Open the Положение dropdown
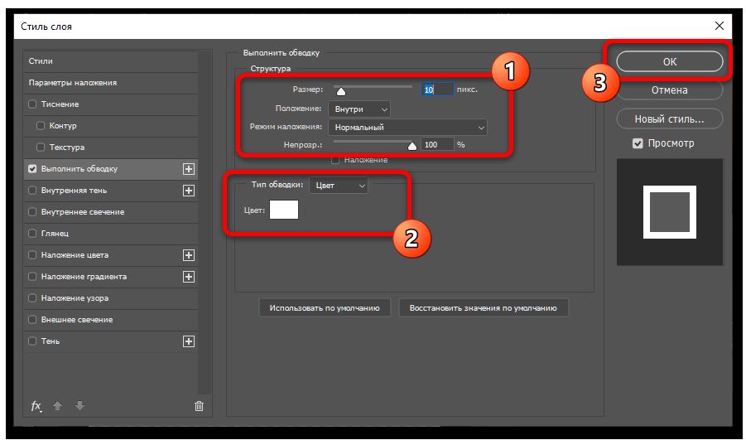This screenshot has height=440, width=746. 359,109
